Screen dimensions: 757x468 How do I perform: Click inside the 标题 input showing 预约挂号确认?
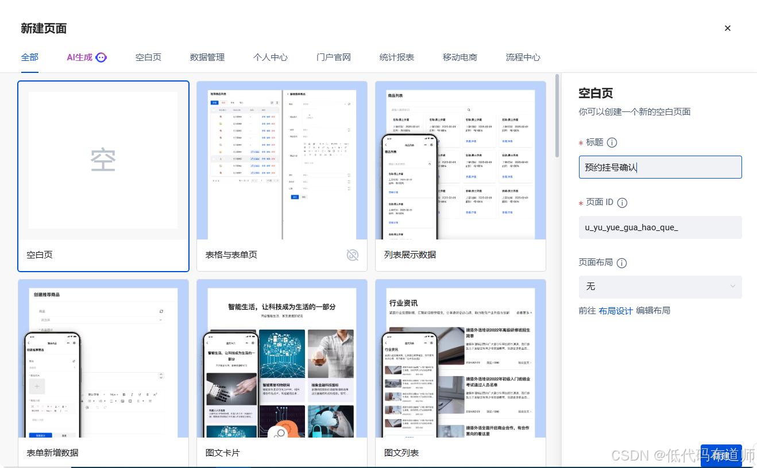[x=660, y=167]
